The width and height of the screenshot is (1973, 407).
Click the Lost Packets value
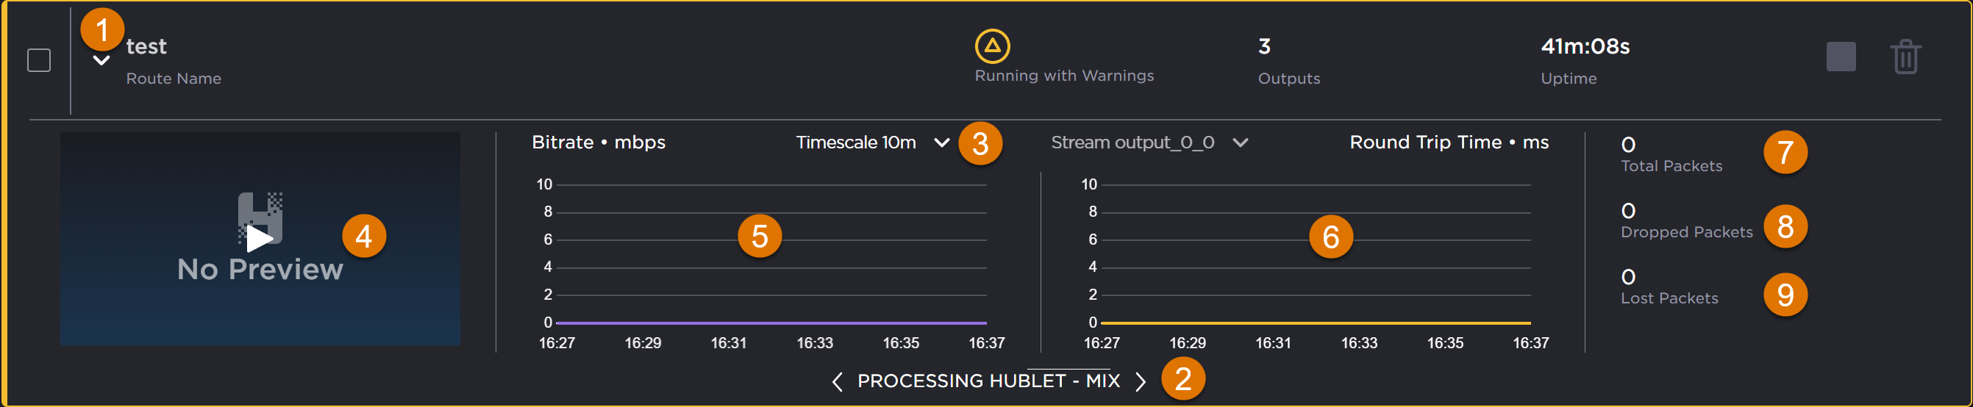pos(1628,277)
